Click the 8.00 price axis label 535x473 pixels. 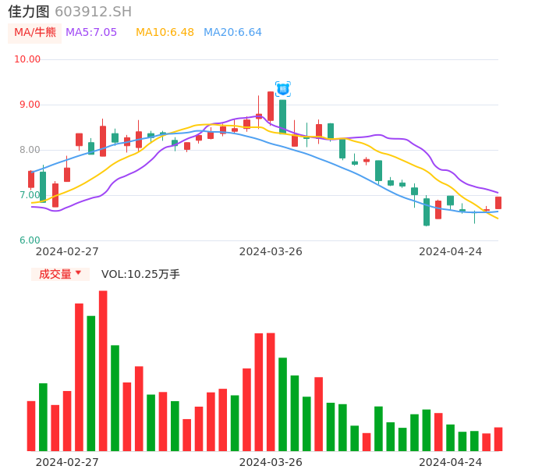30,150
